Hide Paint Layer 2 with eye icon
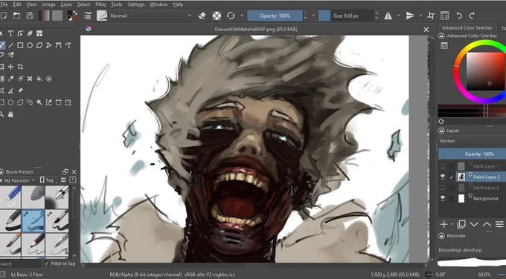This screenshot has width=506, height=279. [443, 177]
